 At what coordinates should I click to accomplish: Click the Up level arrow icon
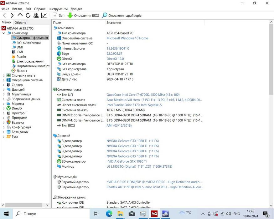click(x=20, y=15)
